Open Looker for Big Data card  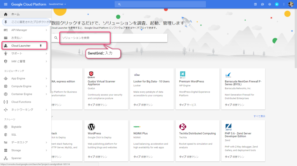[x=152, y=89]
